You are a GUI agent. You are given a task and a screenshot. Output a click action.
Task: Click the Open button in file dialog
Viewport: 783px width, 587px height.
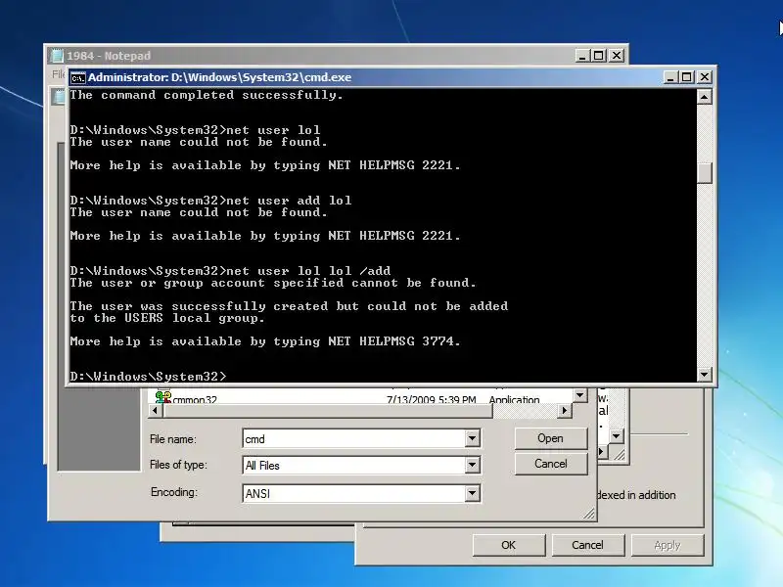click(x=550, y=438)
